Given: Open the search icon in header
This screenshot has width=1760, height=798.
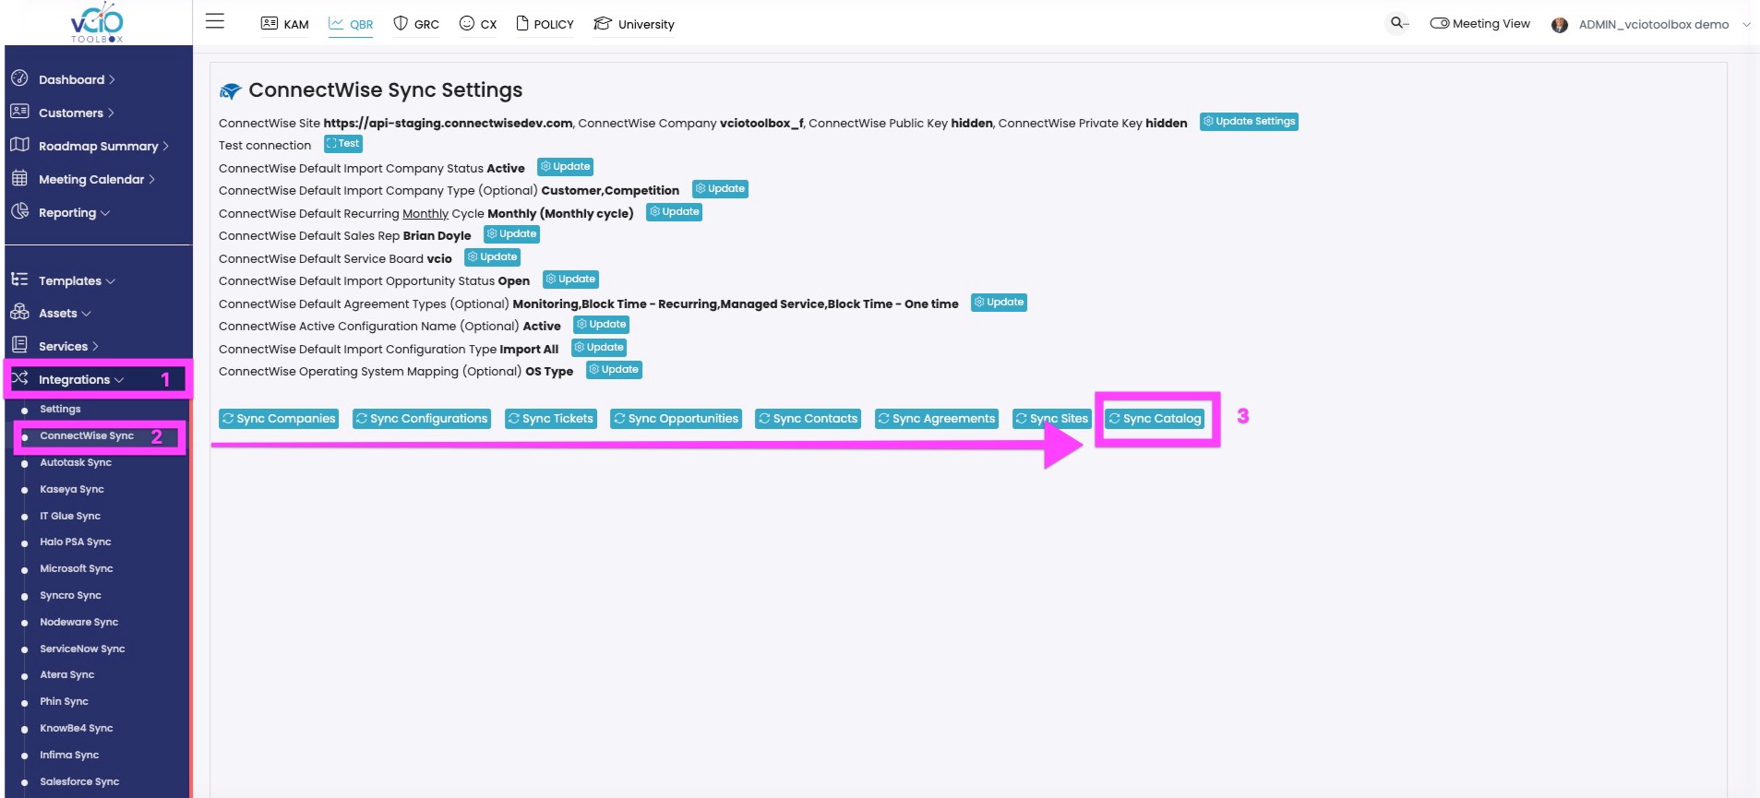Looking at the screenshot, I should pos(1399,23).
